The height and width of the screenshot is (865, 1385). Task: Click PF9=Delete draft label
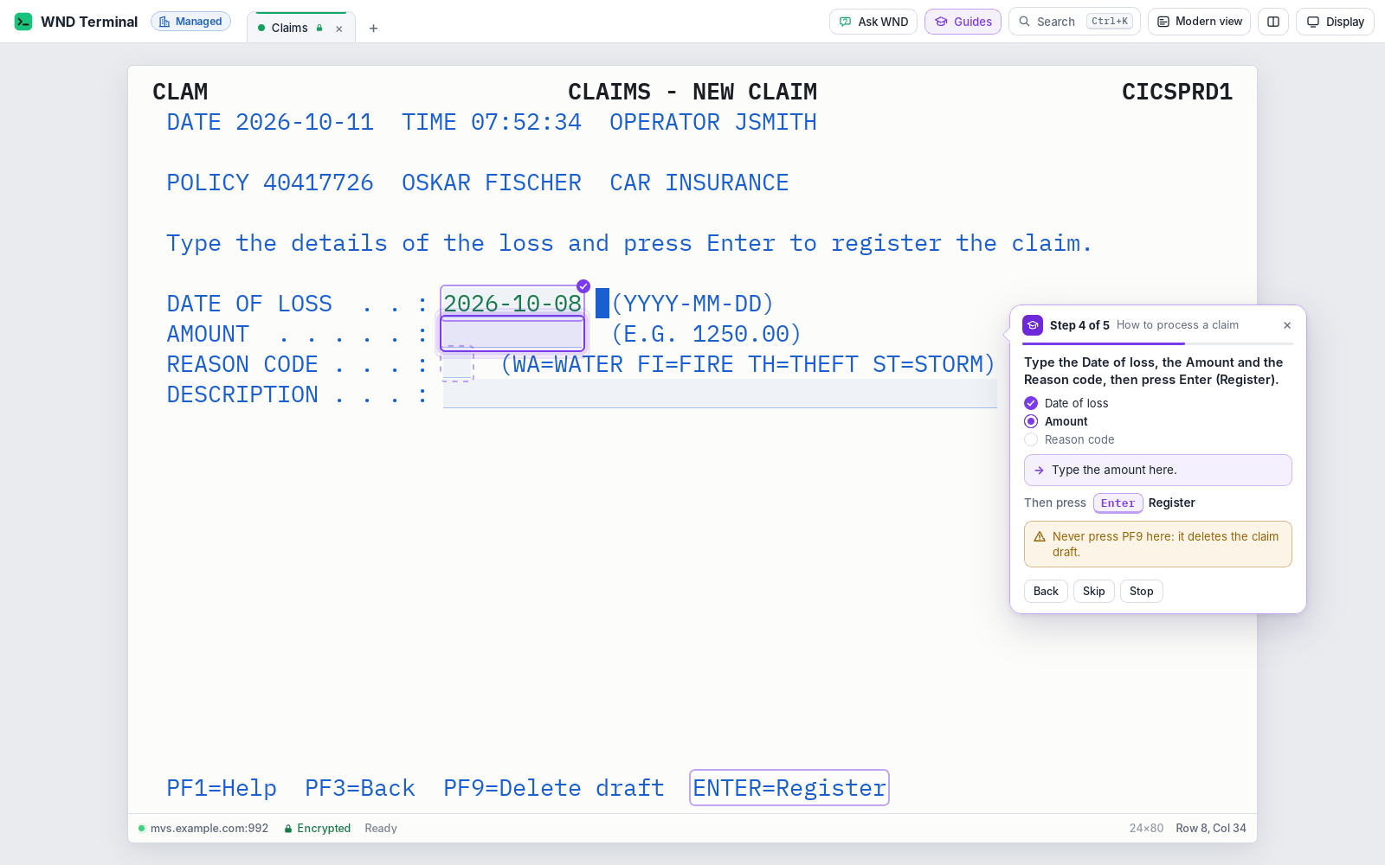point(554,788)
